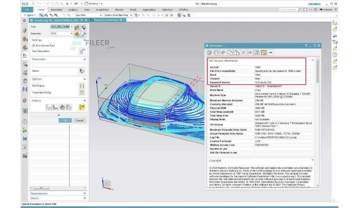Open the settings gear atop the left resource bar
This screenshot has width=359, height=208.
click(x=24, y=21)
